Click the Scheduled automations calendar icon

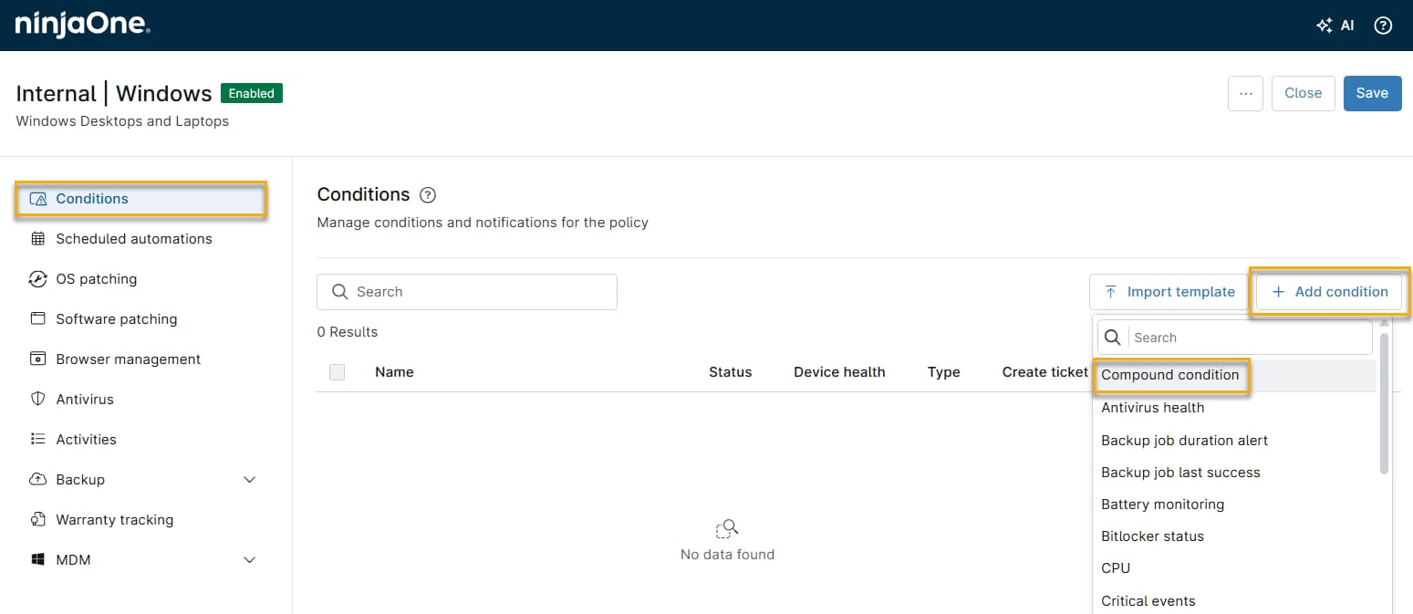[x=38, y=239]
